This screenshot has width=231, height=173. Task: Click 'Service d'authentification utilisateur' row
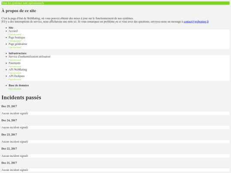point(119,58)
